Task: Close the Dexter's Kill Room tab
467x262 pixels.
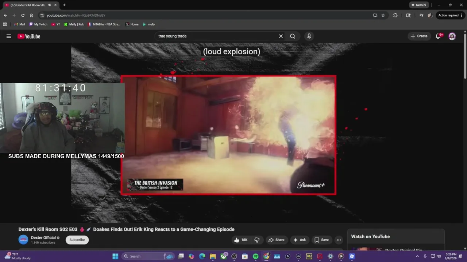Action: (x=55, y=5)
